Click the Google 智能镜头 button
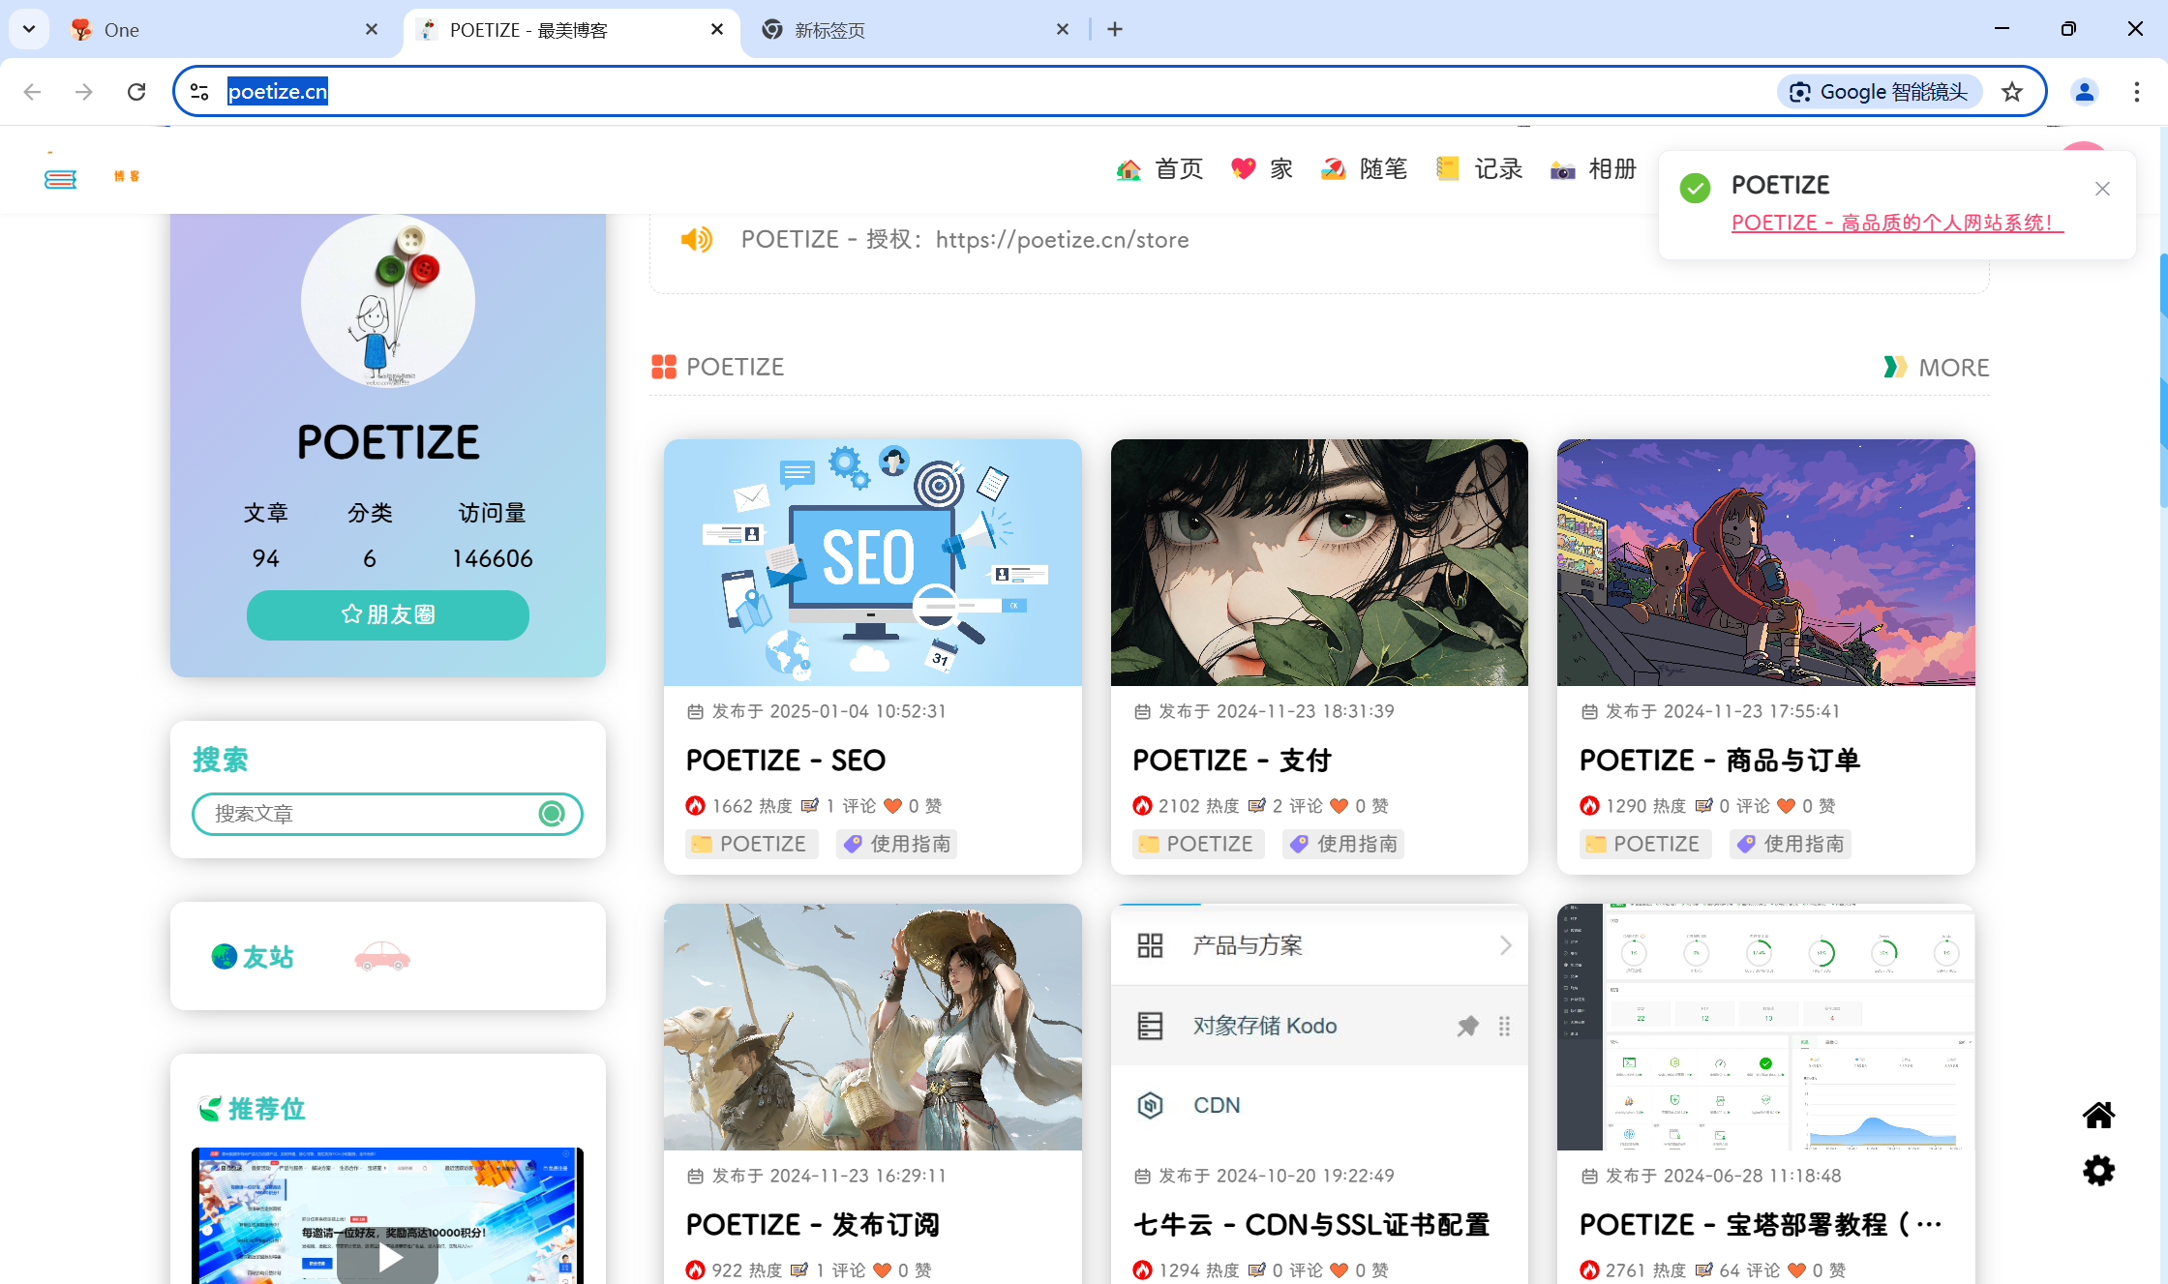 [1879, 92]
